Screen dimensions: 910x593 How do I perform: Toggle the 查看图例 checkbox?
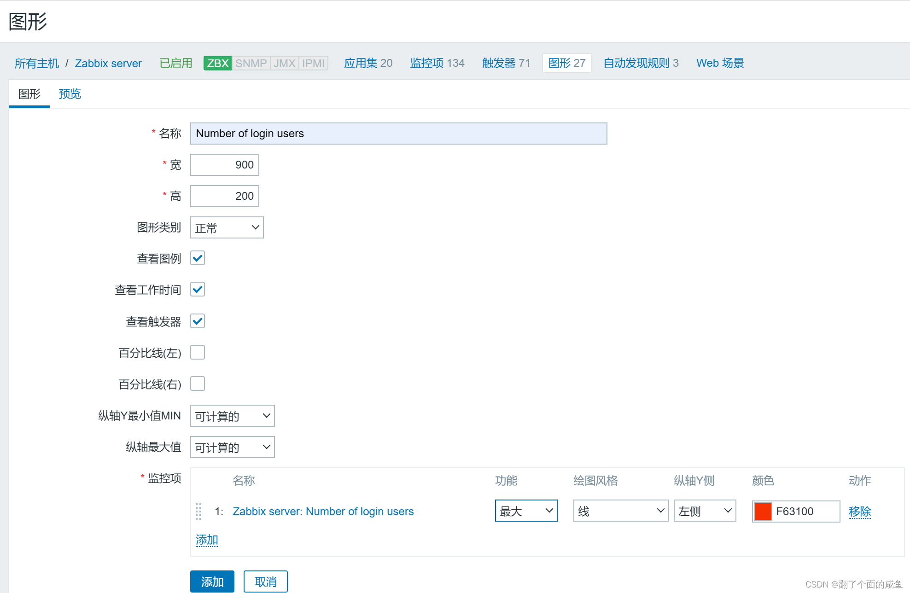[x=198, y=258]
